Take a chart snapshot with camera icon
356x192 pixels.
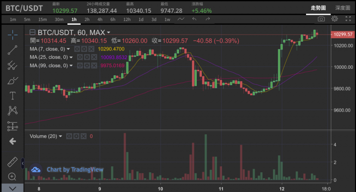pos(321,19)
